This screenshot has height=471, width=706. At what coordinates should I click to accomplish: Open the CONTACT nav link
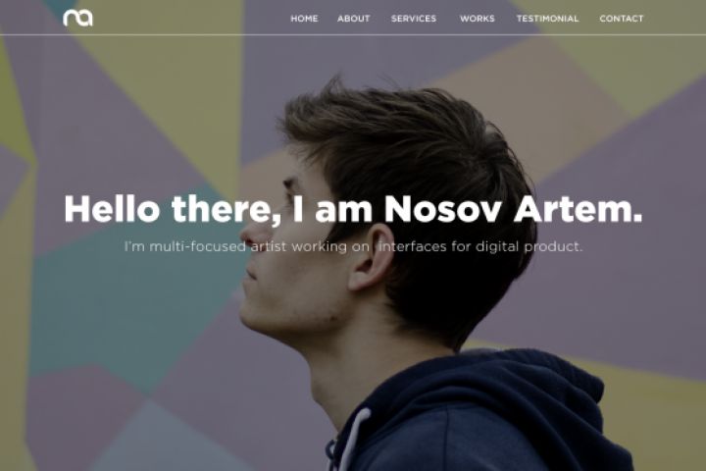click(622, 19)
